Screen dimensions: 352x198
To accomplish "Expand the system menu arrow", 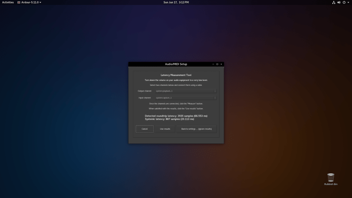I will tap(348, 3).
